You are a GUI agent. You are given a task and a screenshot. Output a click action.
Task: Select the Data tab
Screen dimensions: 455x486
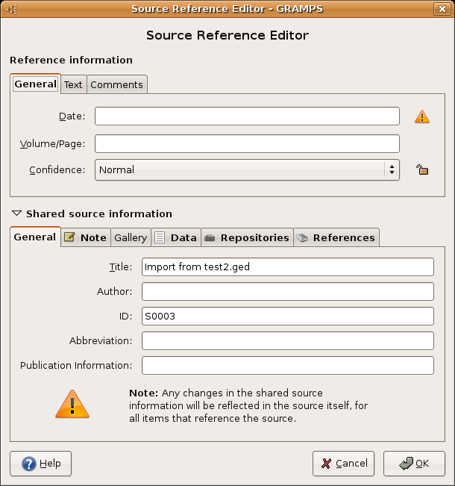click(176, 237)
